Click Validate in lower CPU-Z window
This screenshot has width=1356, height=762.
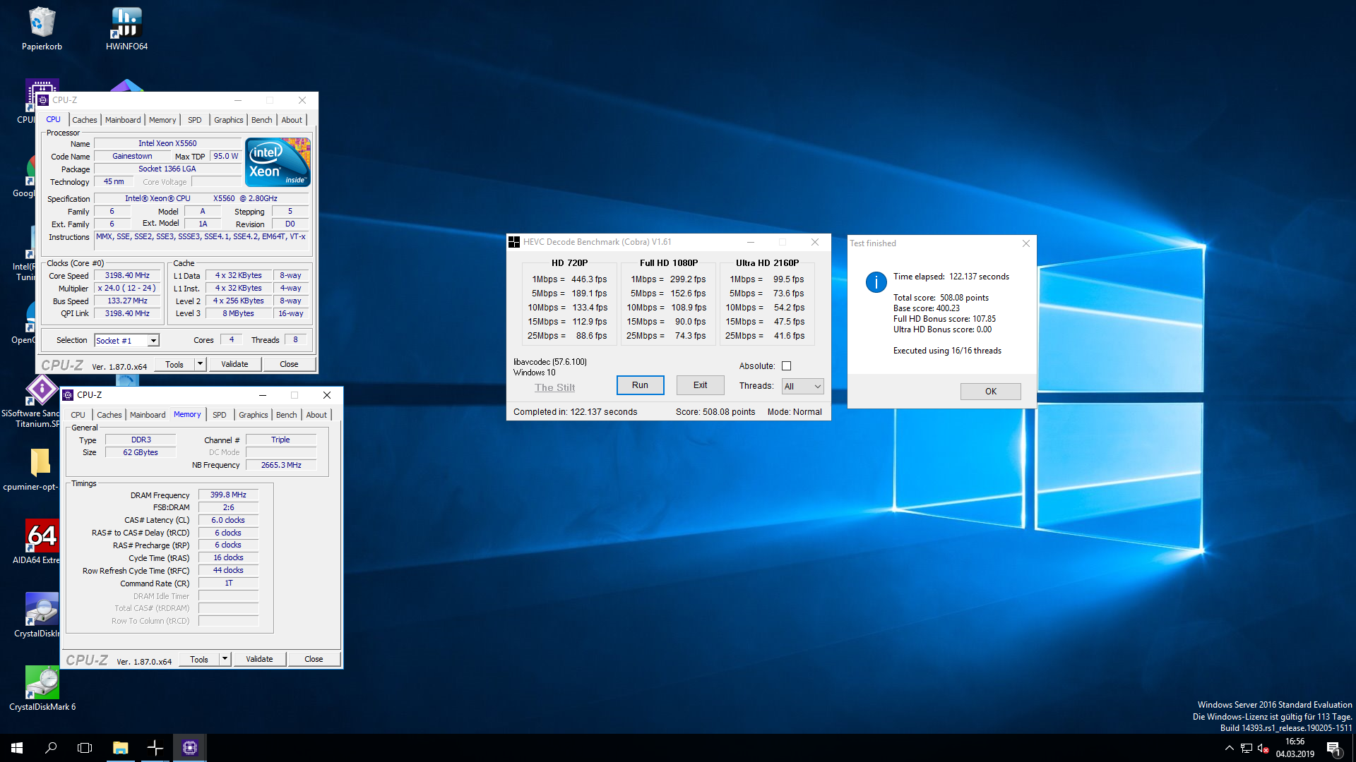pos(259,659)
